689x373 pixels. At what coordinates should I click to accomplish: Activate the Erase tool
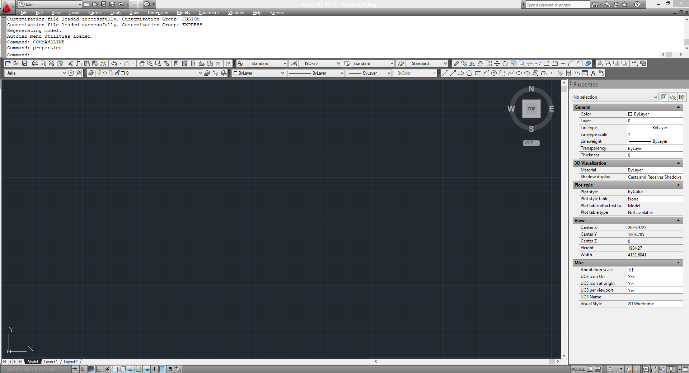tap(456, 63)
